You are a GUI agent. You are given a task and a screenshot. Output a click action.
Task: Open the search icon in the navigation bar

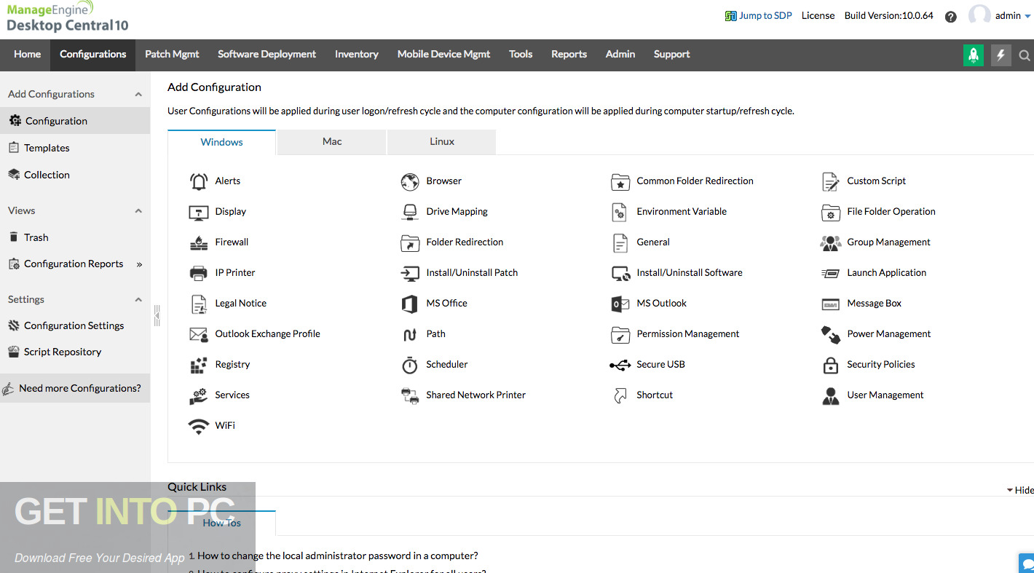coord(1025,55)
